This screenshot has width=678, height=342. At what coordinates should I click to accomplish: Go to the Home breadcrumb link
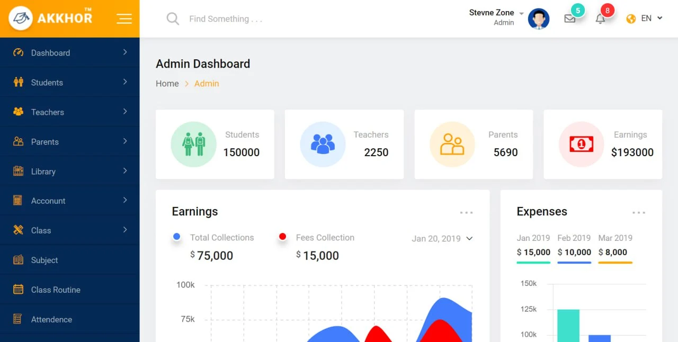coord(167,84)
